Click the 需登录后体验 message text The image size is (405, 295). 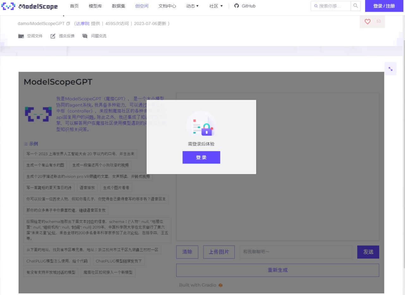click(x=201, y=144)
